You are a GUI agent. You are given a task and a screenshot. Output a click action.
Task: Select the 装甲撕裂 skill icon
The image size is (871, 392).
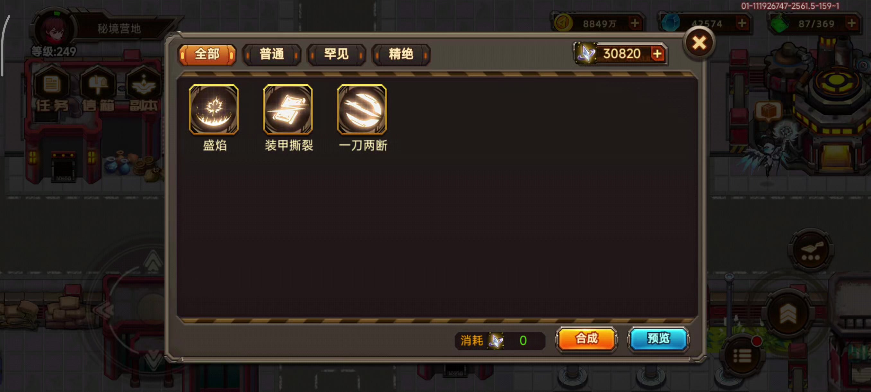(x=288, y=109)
